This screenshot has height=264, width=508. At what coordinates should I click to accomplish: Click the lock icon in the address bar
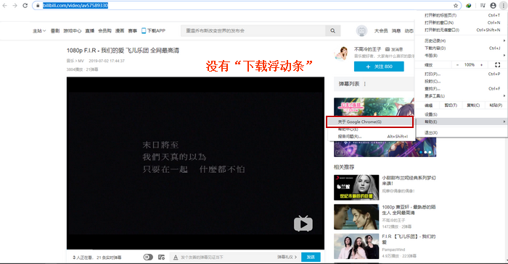coord(38,6)
